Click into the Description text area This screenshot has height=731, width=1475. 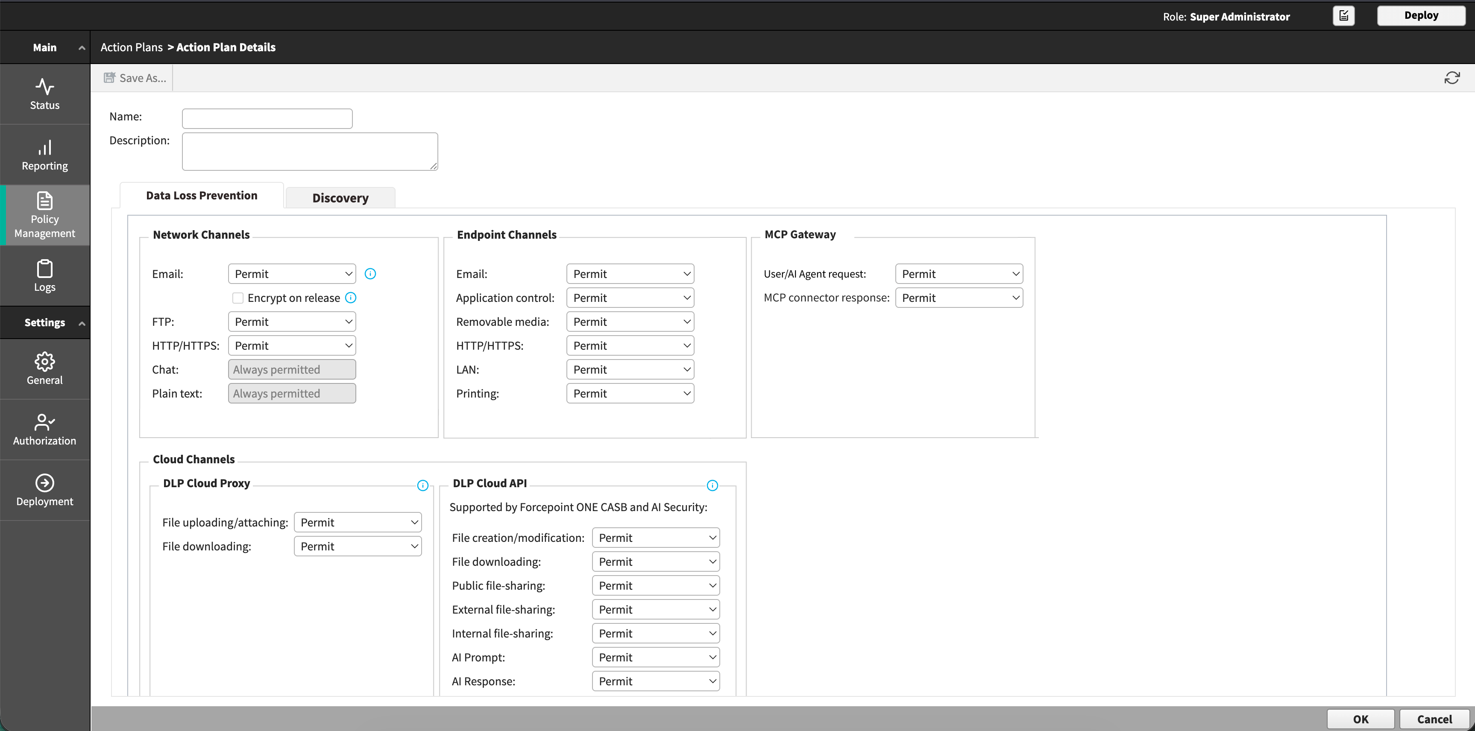(x=310, y=152)
